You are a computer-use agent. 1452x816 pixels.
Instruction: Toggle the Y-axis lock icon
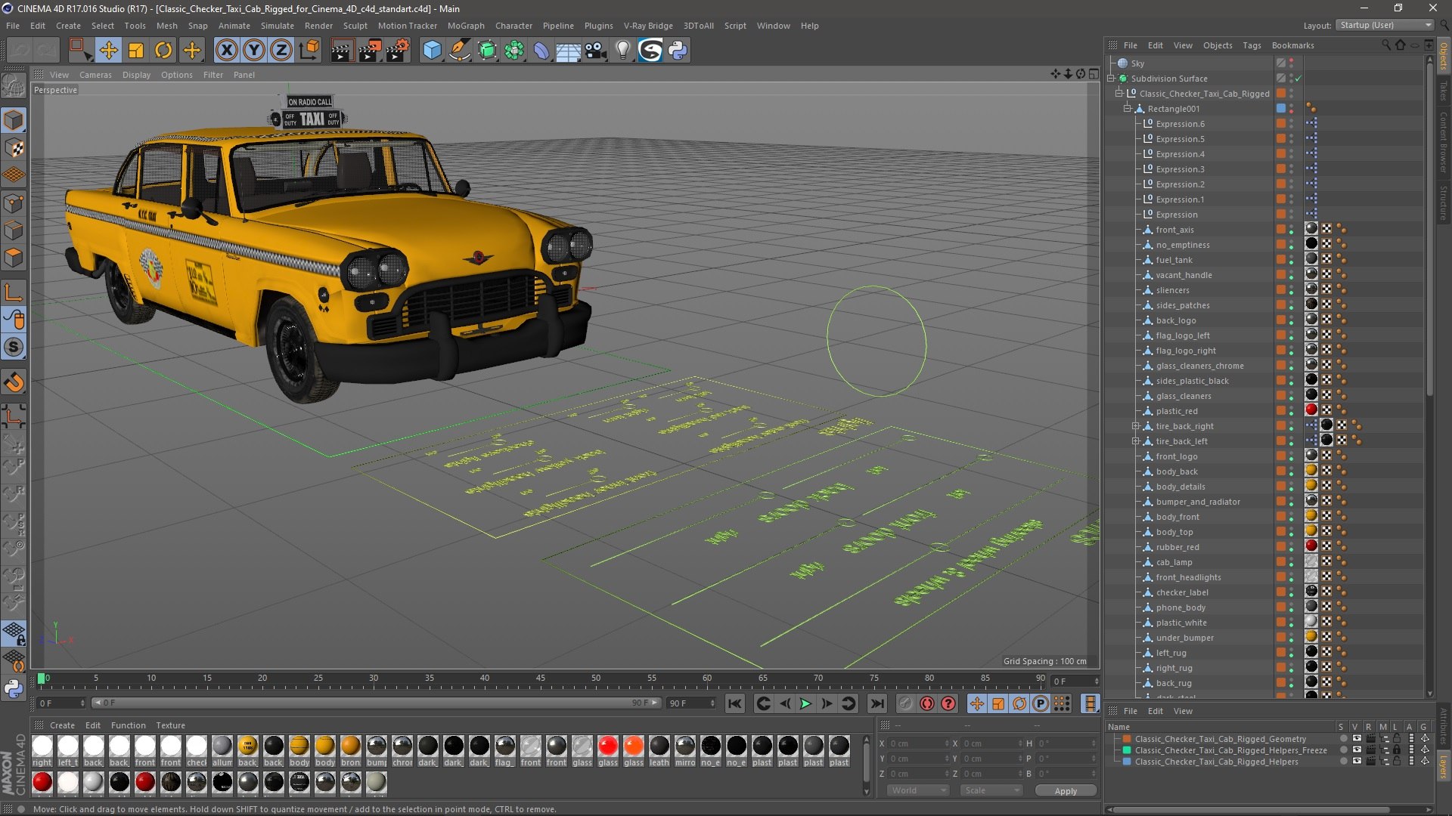point(254,51)
